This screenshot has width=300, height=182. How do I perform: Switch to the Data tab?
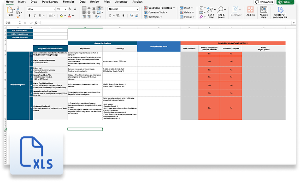(82, 2)
